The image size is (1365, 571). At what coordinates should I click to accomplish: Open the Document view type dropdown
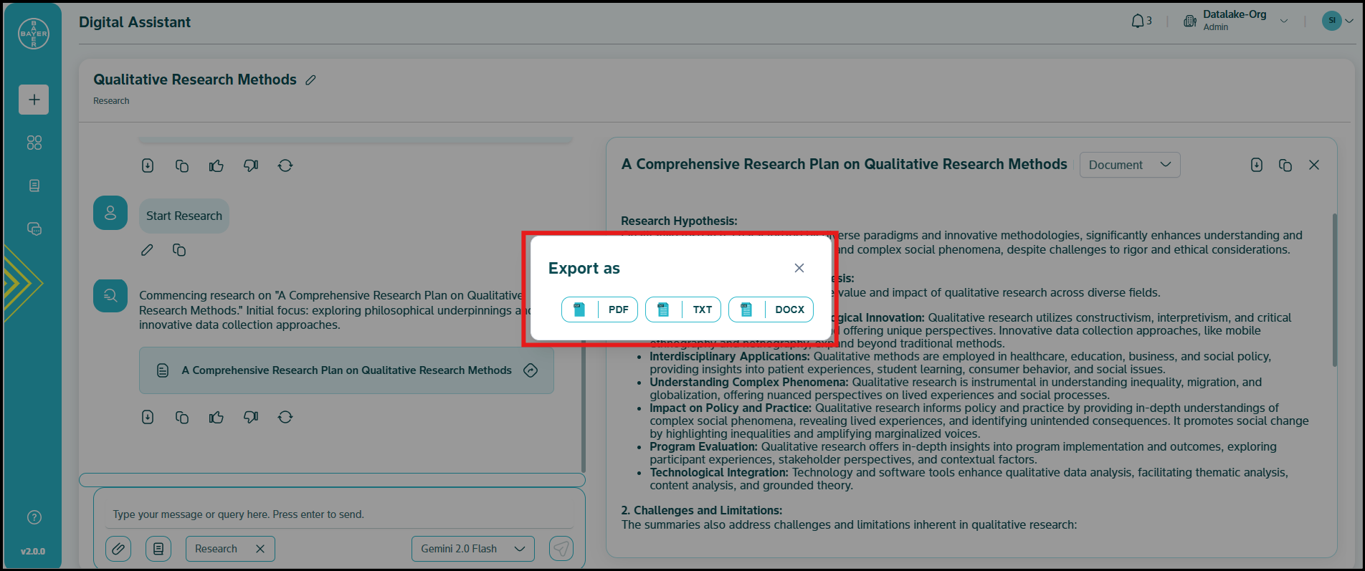click(x=1129, y=165)
